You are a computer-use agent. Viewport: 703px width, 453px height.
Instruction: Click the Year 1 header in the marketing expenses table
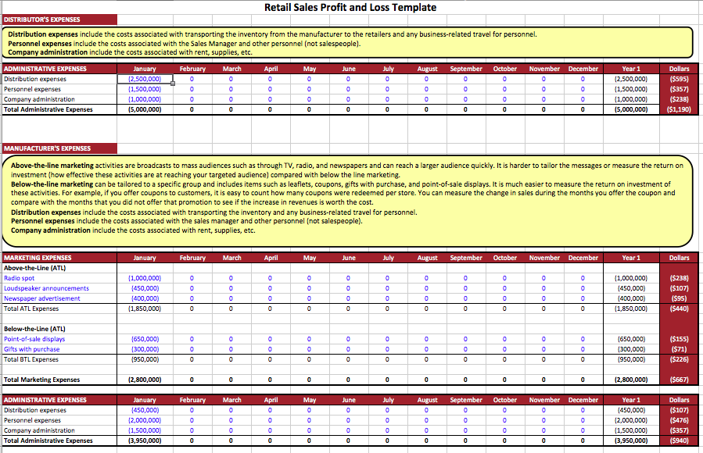pos(631,258)
